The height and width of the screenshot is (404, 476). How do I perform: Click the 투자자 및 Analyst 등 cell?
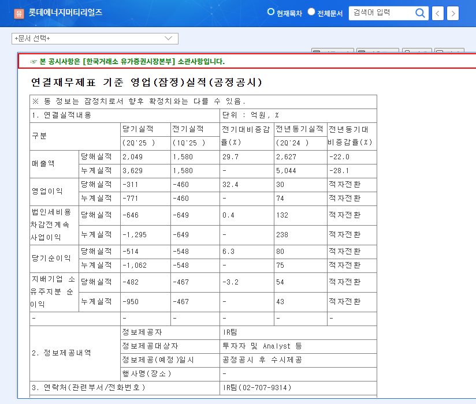262,346
